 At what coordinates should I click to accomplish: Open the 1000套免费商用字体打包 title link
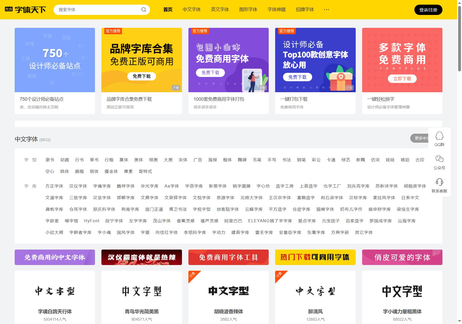219,99
